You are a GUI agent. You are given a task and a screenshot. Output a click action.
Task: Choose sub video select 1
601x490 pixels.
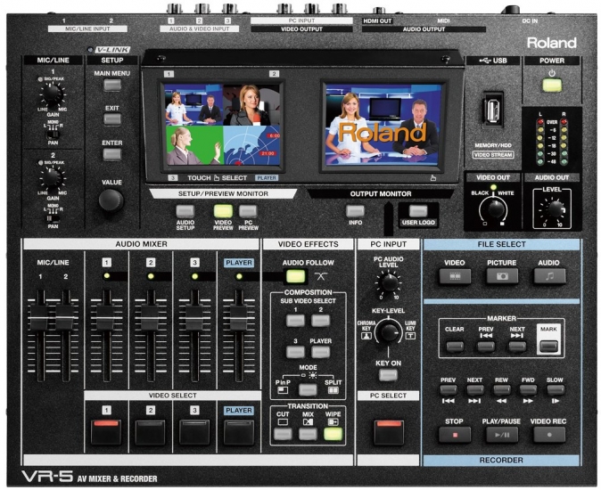point(295,321)
